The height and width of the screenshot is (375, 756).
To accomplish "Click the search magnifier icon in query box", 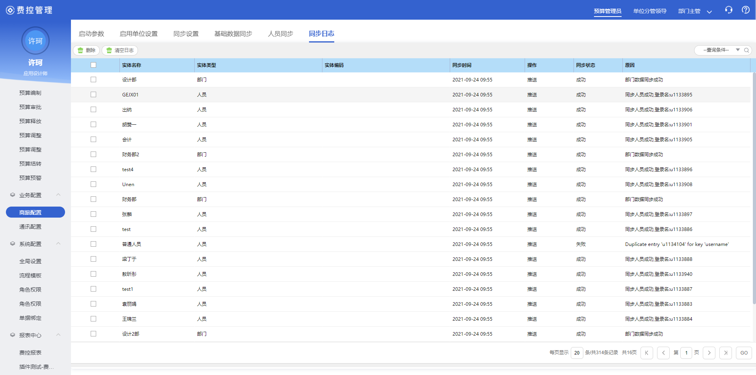I will click(x=746, y=50).
